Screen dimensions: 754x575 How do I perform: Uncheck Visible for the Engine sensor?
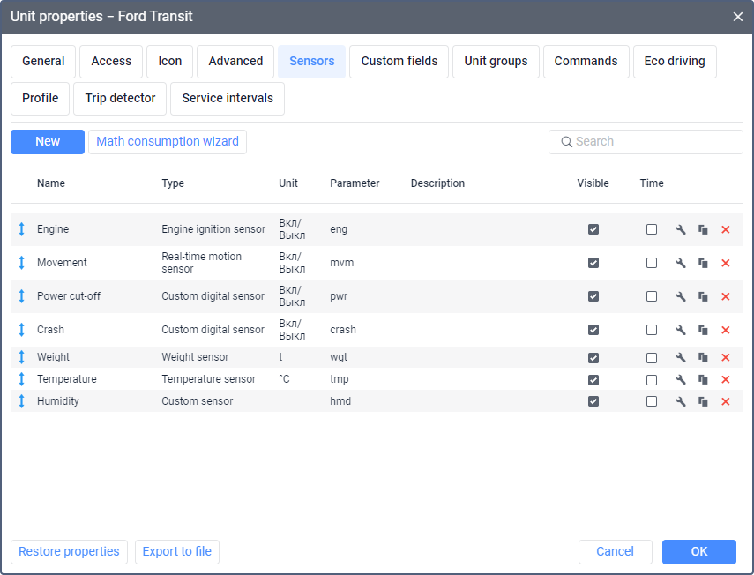point(593,229)
